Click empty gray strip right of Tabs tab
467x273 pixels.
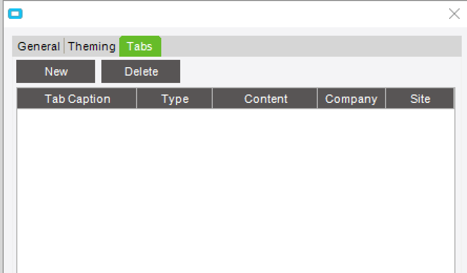coord(310,47)
